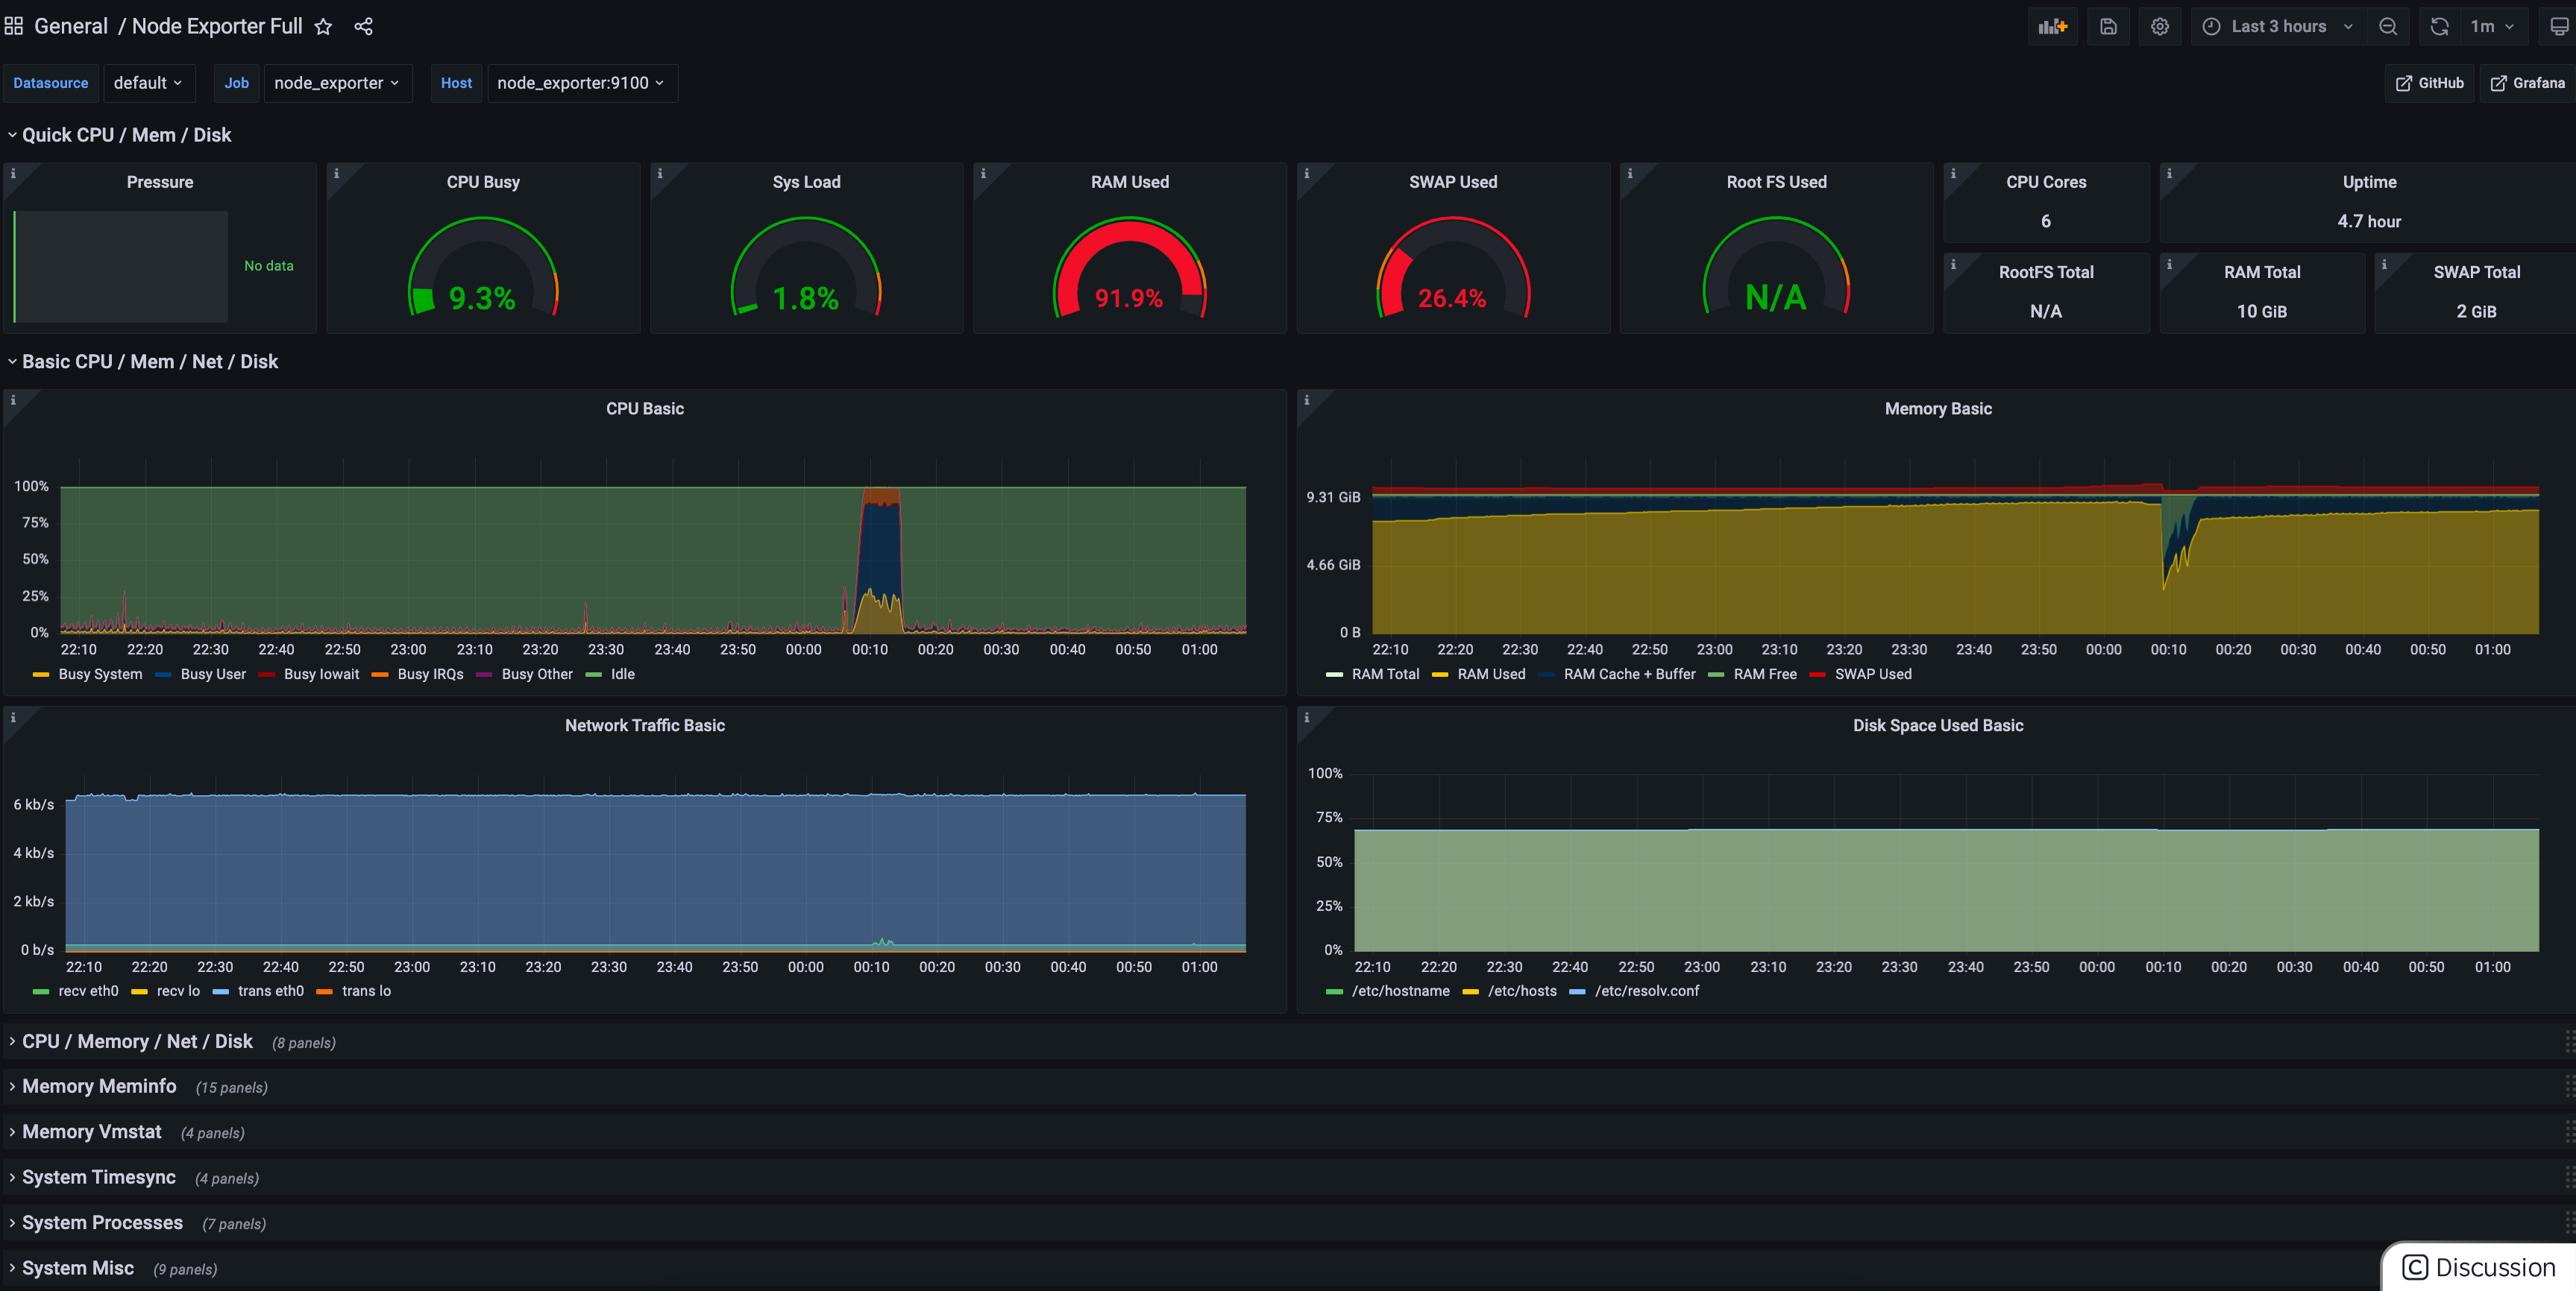The image size is (2576, 1291).
Task: Collapse the Quick CPU / Mem / Disk row
Action: [x=126, y=135]
